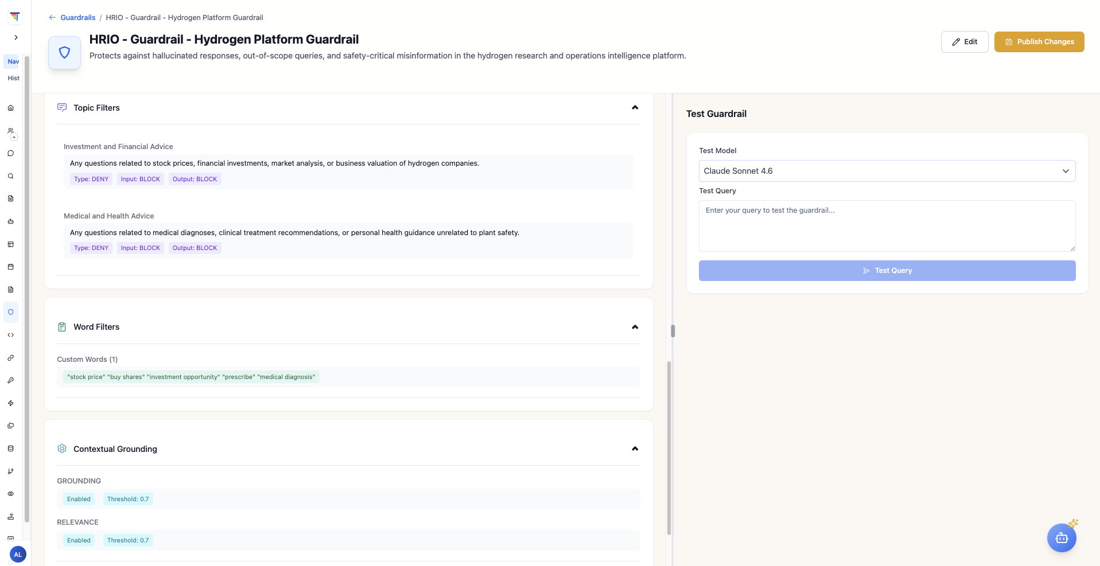The height and width of the screenshot is (566, 1100).
Task: Click 'Type: DENY' under Medical and Health Advice
Action: point(91,248)
